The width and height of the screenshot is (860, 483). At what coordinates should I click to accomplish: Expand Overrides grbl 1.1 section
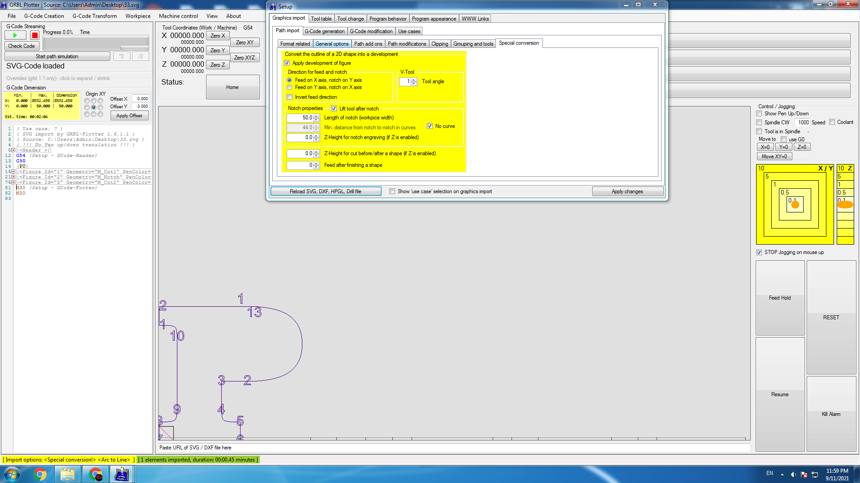tap(58, 78)
